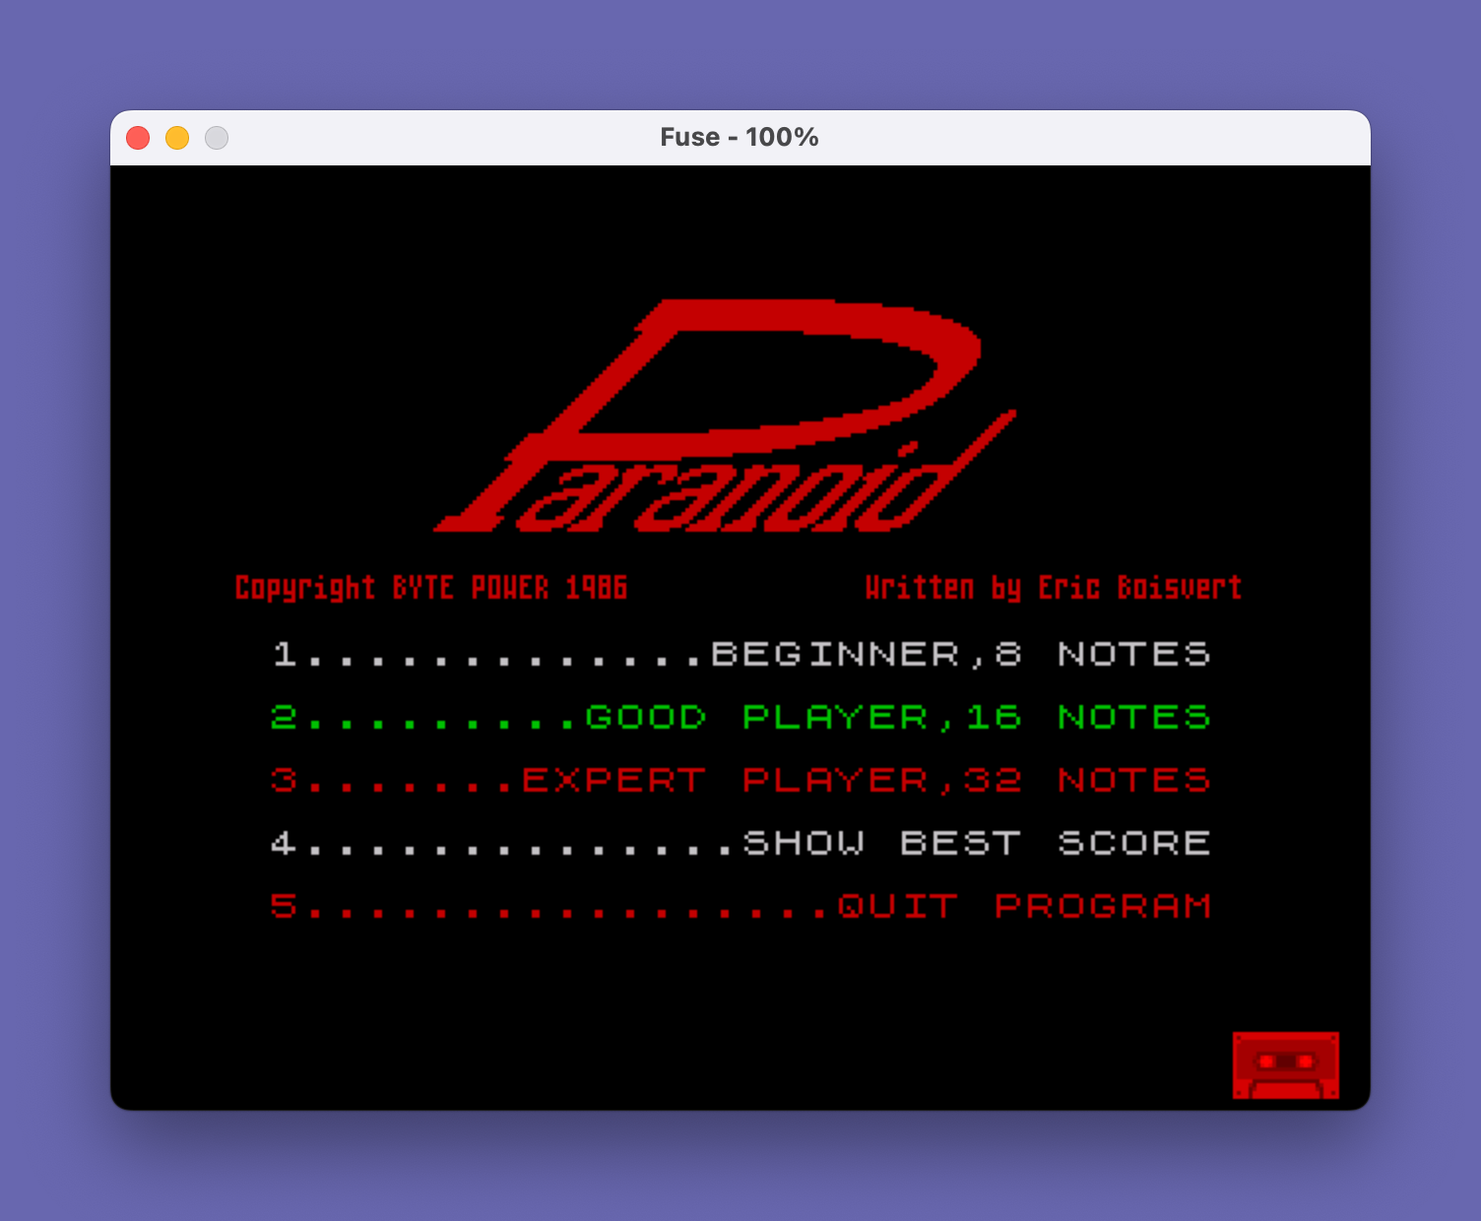Choose menu line 4 Show Best Score
The image size is (1481, 1221).
(x=740, y=844)
